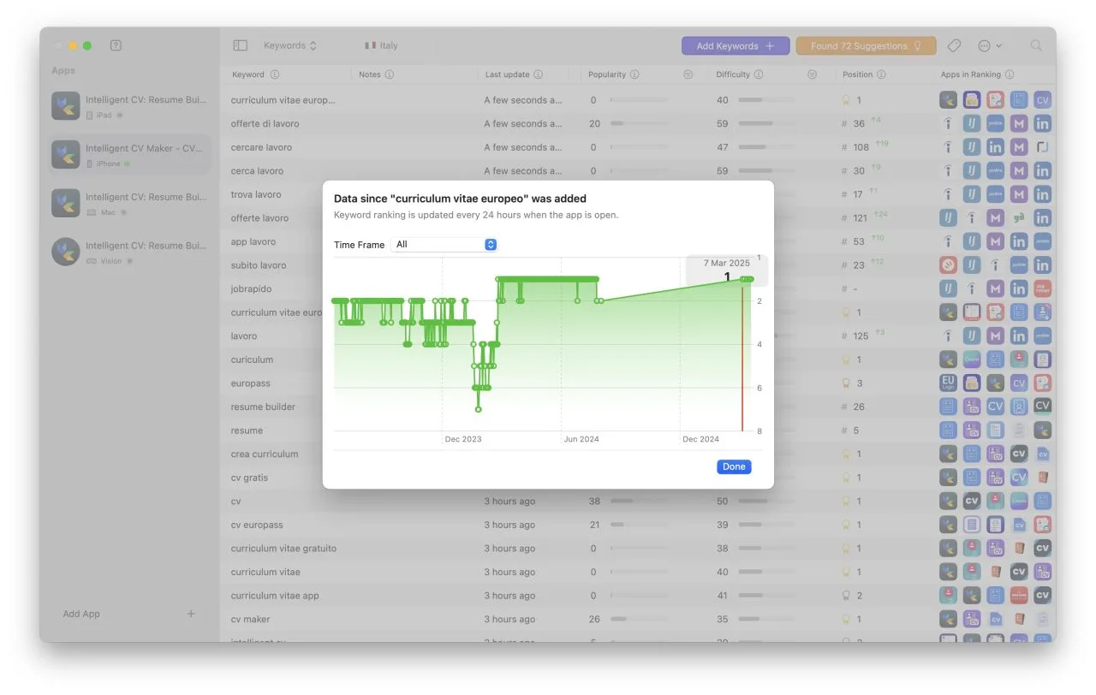Viewport: 1096px width, 695px height.
Task: Open the tag icon in toolbar
Action: click(x=954, y=45)
